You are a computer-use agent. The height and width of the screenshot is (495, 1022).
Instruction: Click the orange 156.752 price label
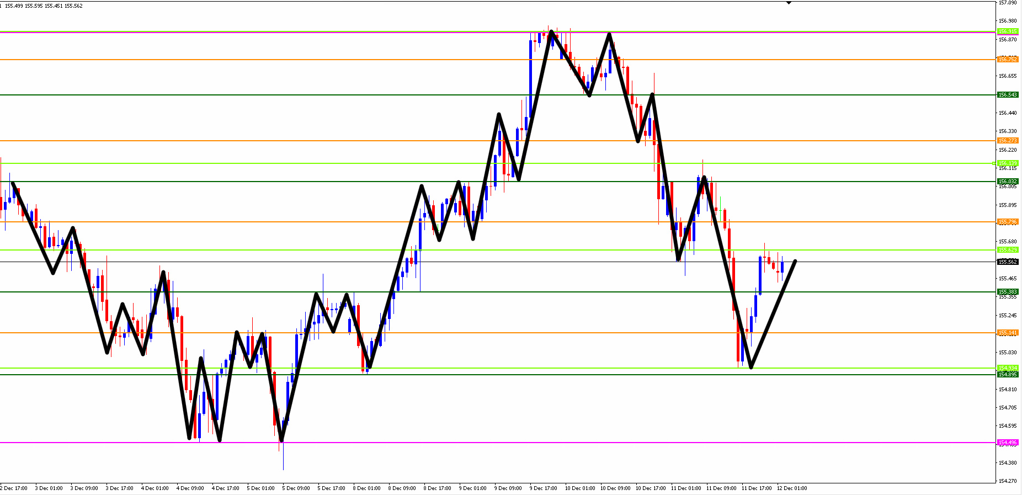coord(1008,59)
